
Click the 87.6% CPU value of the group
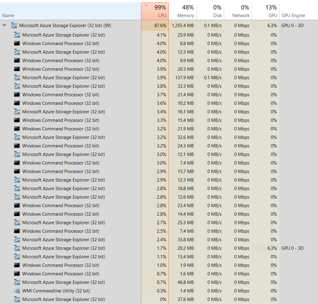point(160,25)
